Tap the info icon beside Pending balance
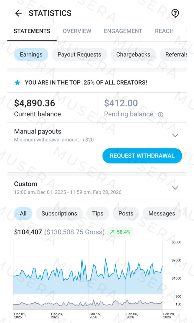The image size is (194, 323). coord(160,115)
